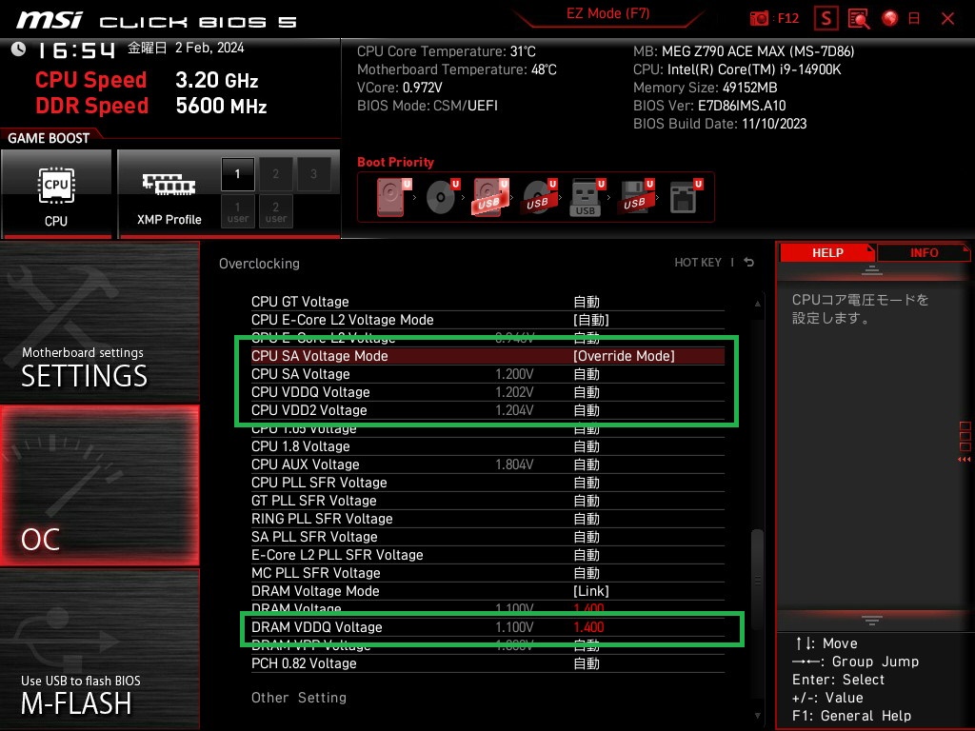The image size is (975, 731).
Task: Click the scrollbar up arrow in settings list
Action: (x=757, y=304)
